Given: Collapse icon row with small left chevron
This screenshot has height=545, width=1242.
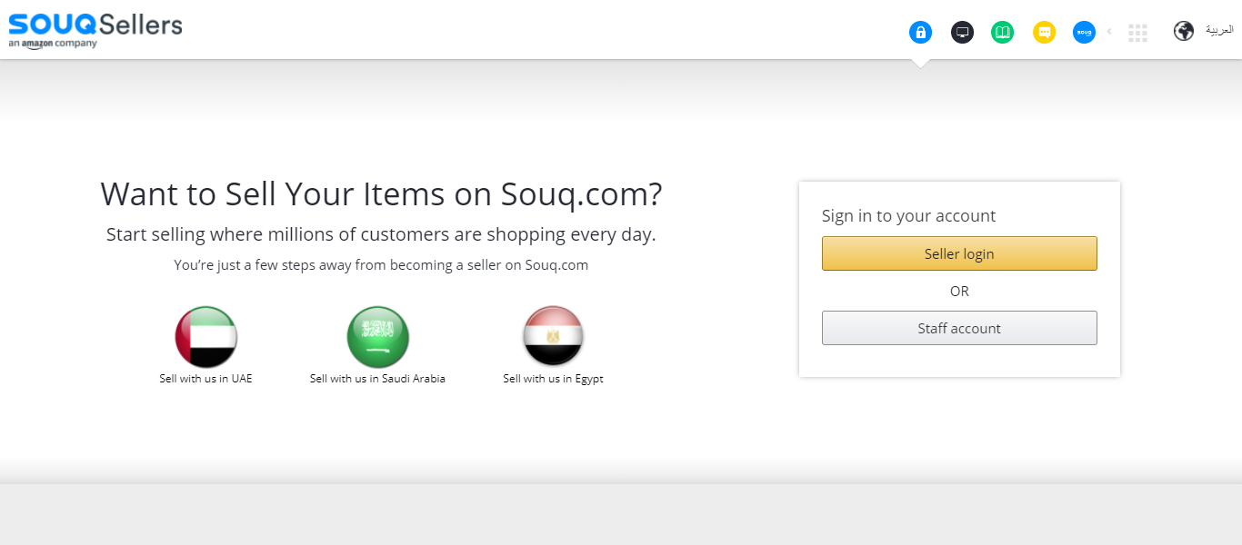Looking at the screenshot, I should pos(1109,32).
